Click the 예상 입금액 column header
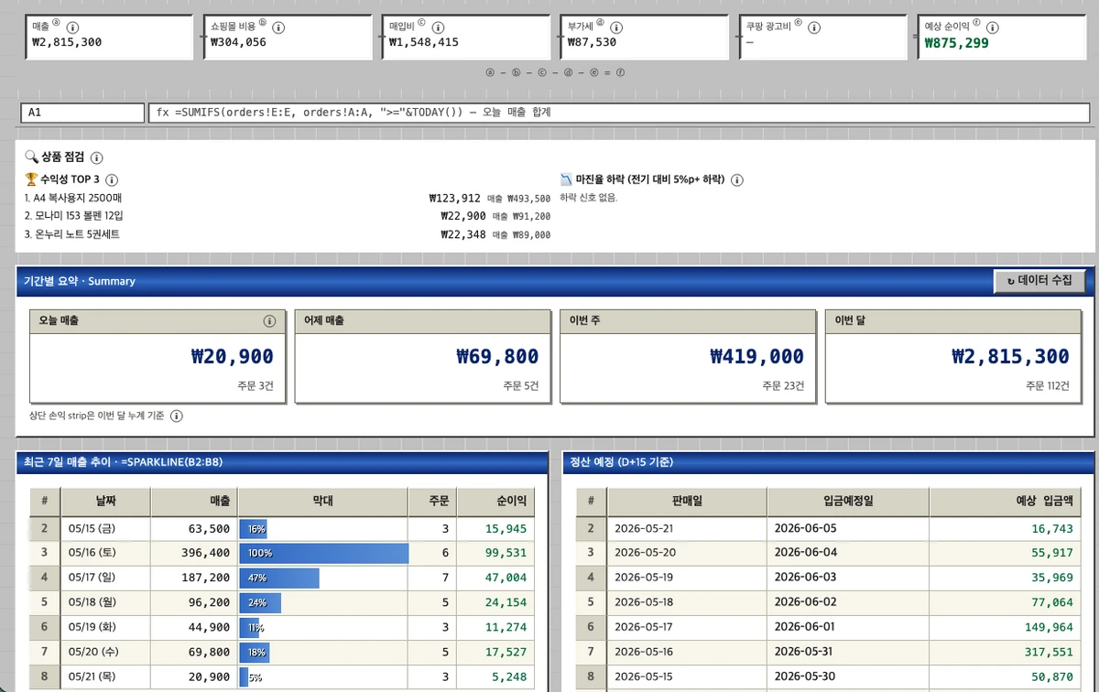The height and width of the screenshot is (692, 1099). pos(1005,502)
